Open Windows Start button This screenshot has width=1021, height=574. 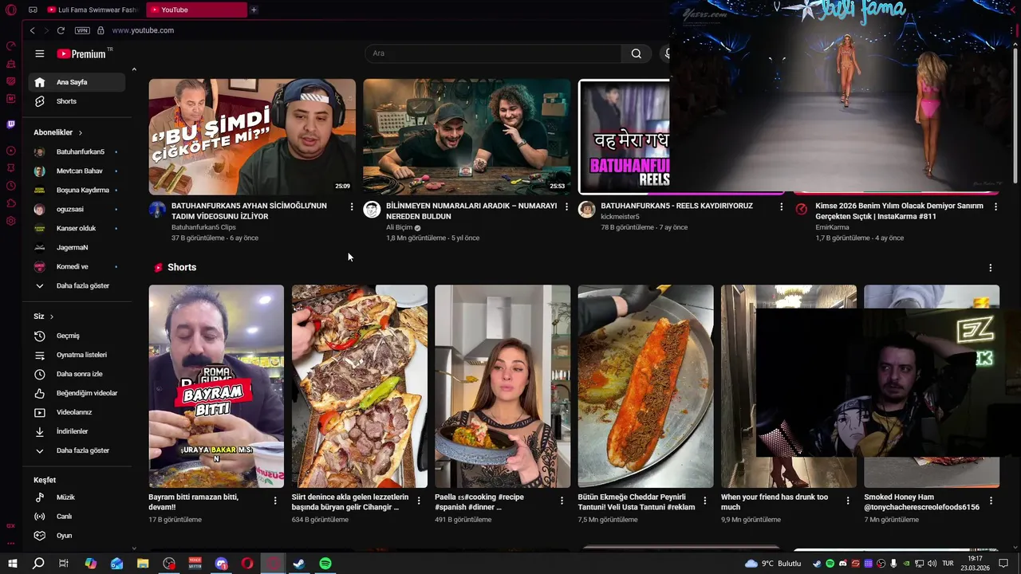12,564
